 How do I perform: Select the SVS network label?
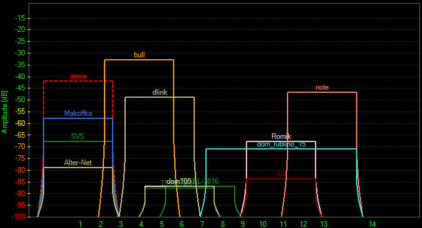coord(78,136)
